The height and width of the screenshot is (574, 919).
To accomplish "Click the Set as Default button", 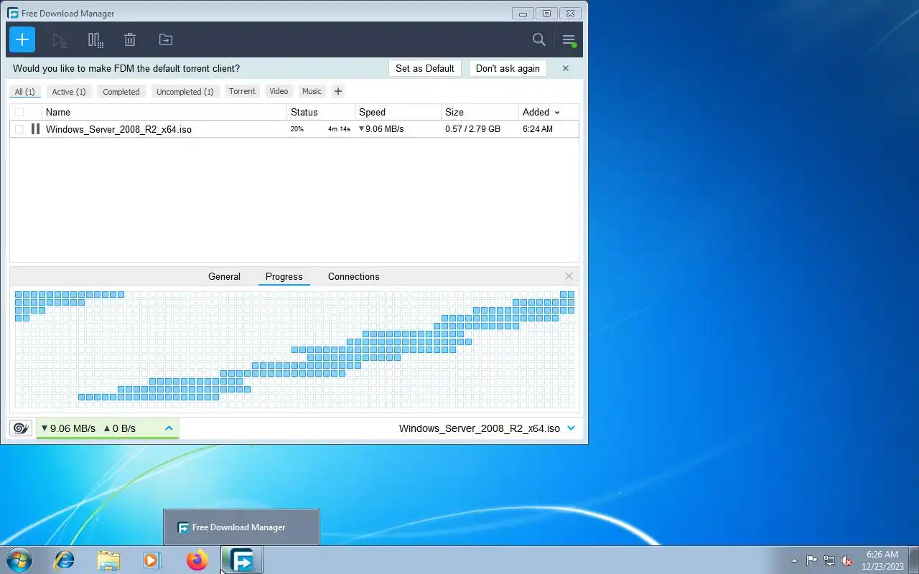I will 425,68.
